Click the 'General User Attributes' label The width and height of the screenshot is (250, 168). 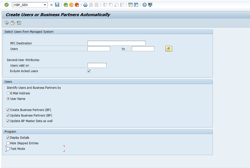[x=23, y=60]
